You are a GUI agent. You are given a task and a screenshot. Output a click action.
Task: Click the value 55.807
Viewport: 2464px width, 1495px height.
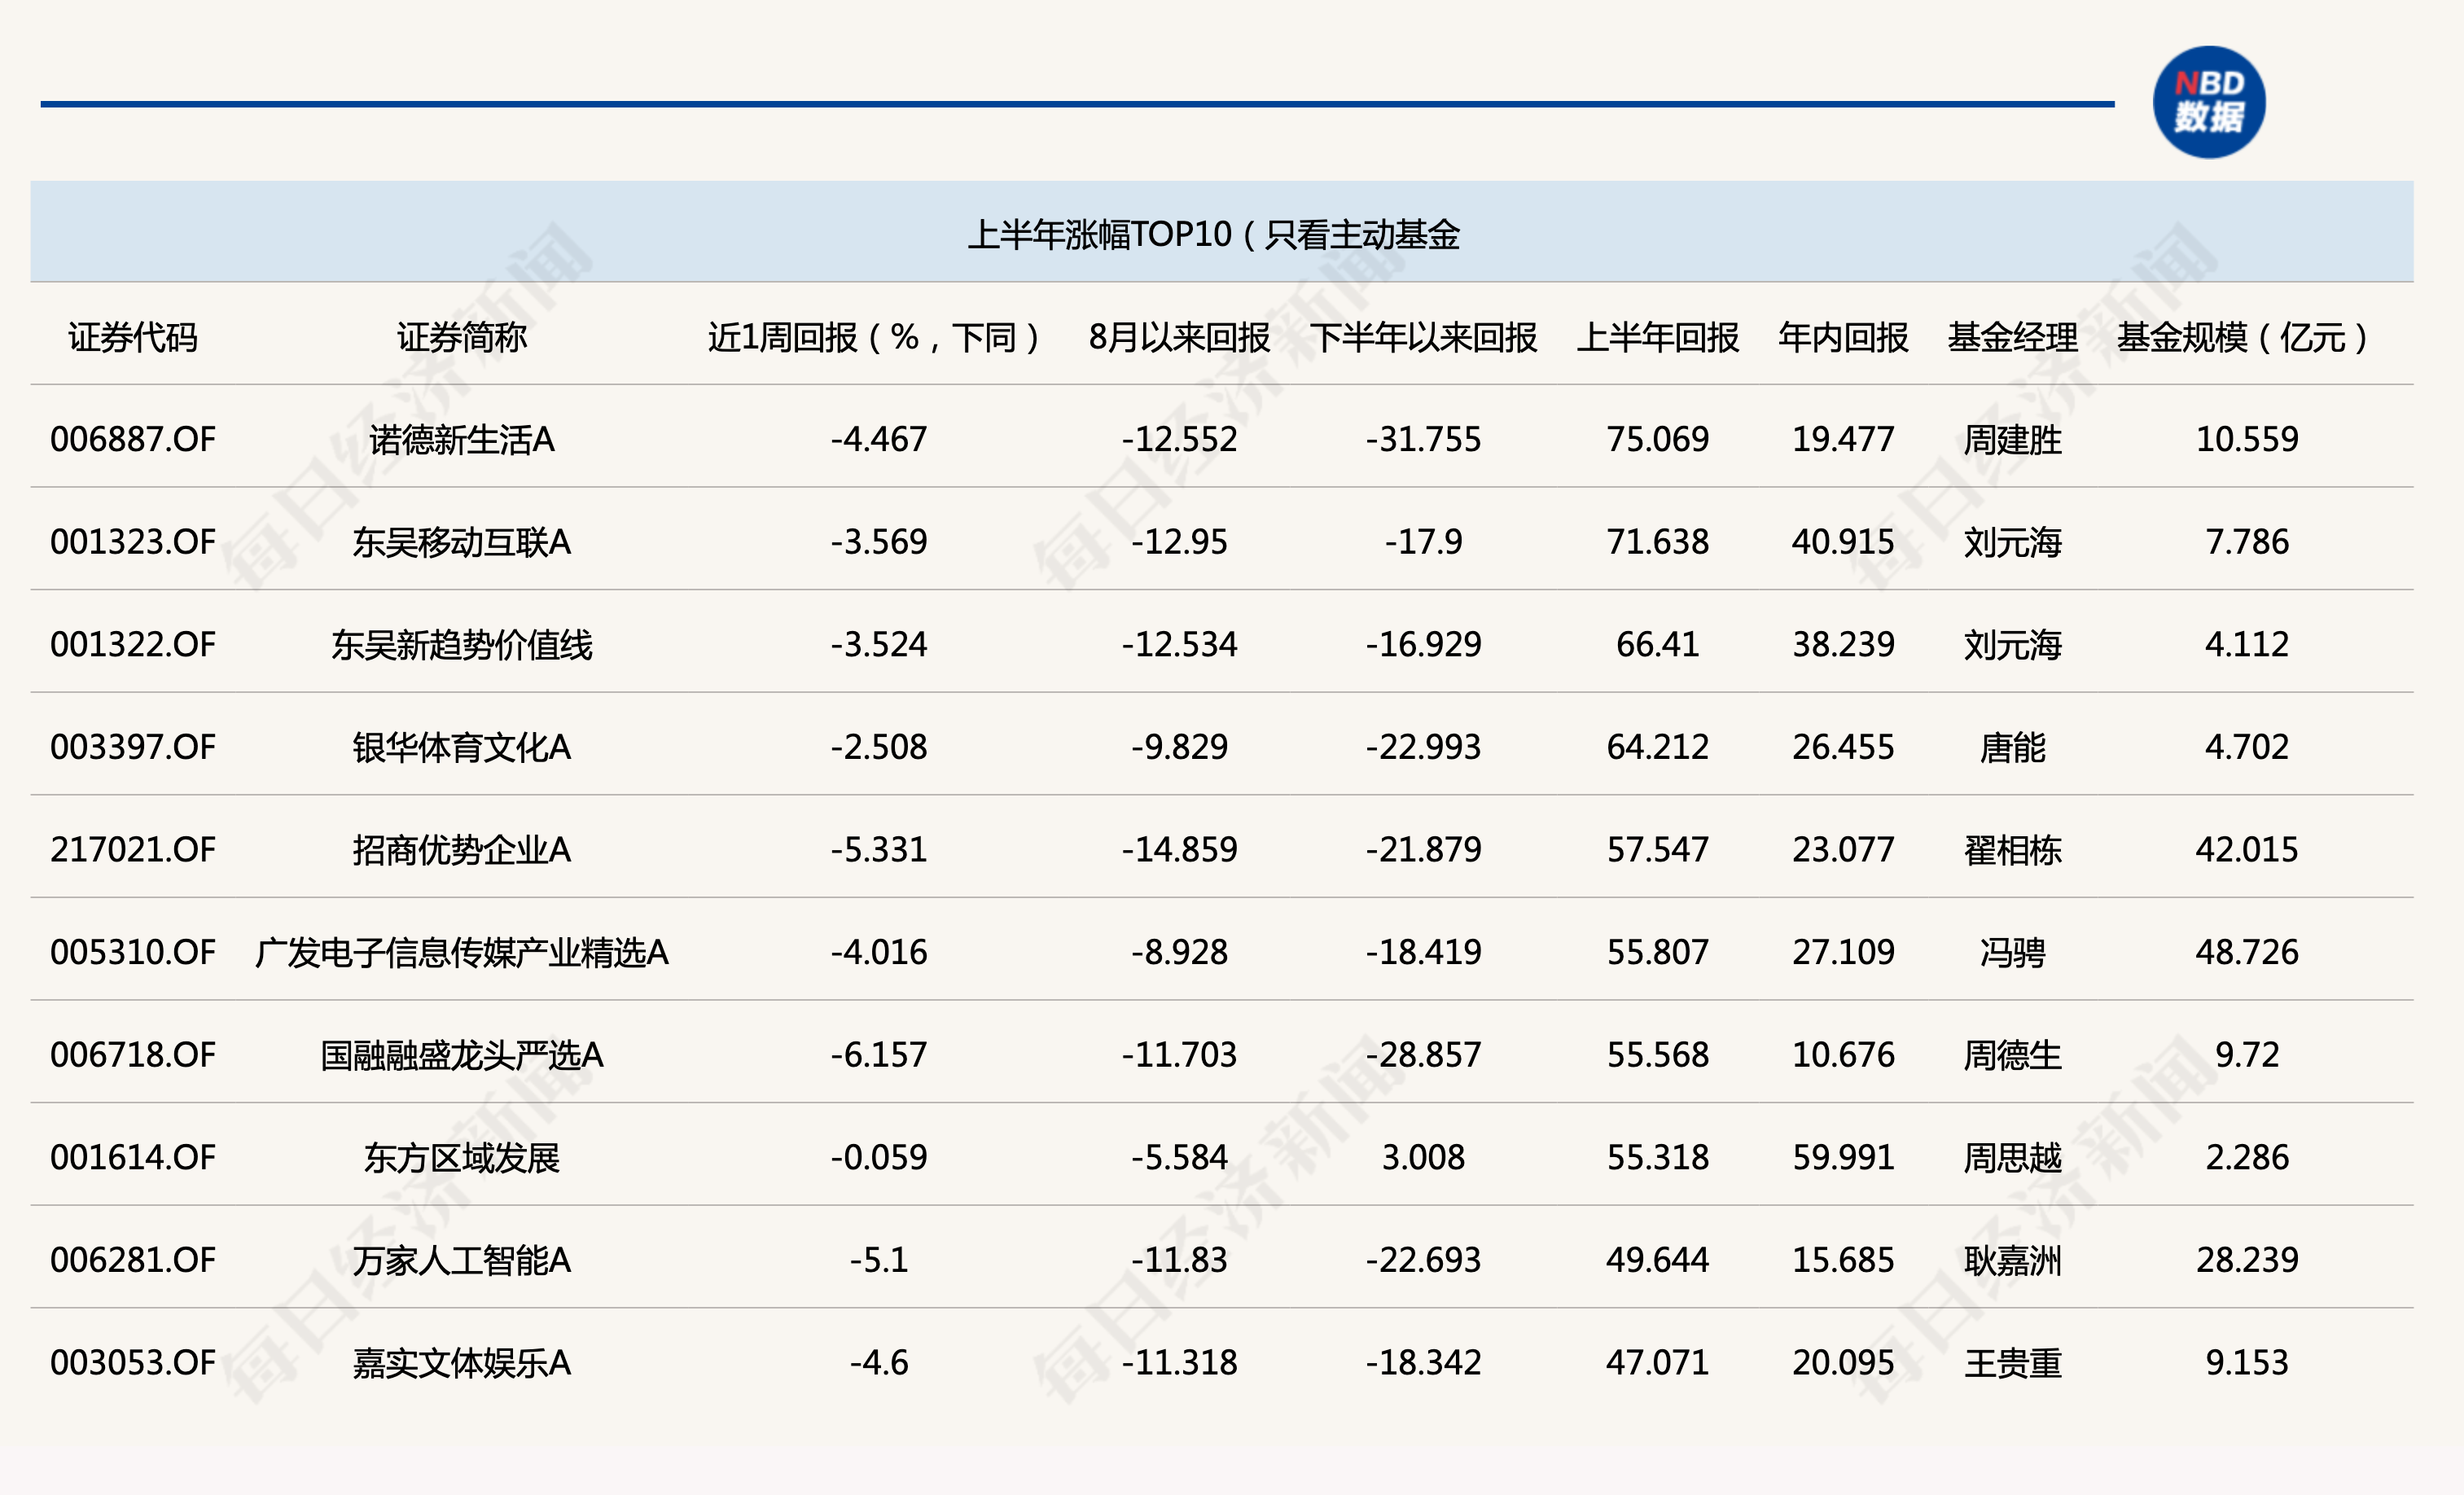(x=1658, y=952)
